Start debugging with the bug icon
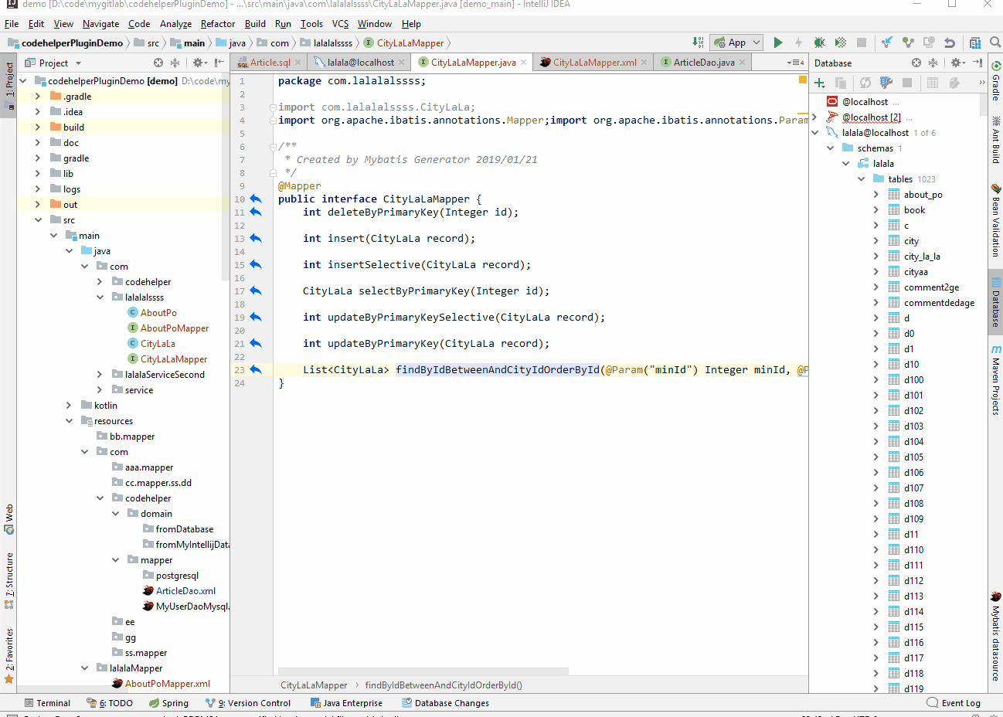This screenshot has height=717, width=1003. 819,42
